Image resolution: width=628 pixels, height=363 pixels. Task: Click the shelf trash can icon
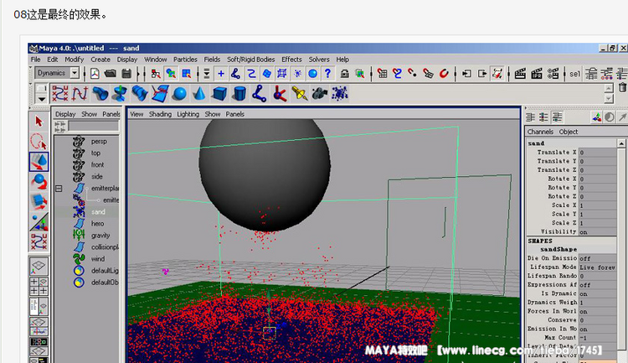[x=622, y=87]
